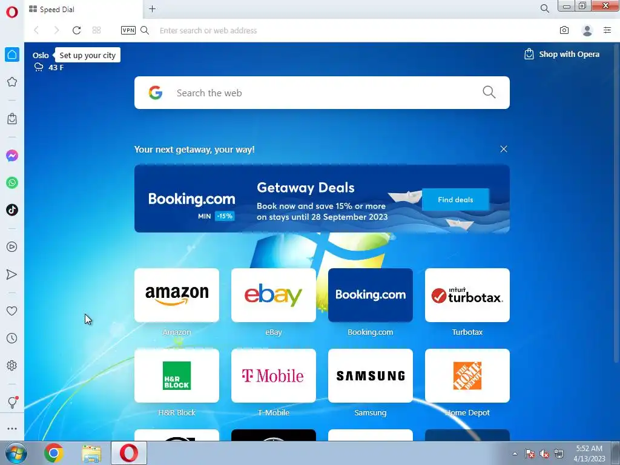620x465 pixels.
Task: Take a snapshot with the camera icon
Action: coord(564,30)
